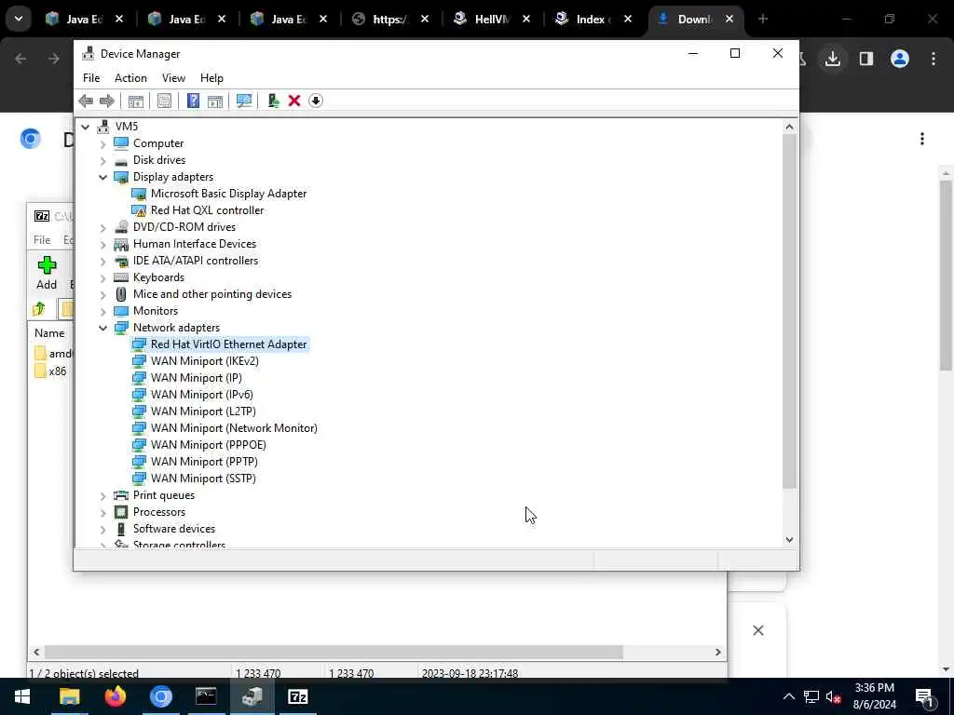Open Properties via the toolbar sheet icon
The height and width of the screenshot is (715, 954).
pyautogui.click(x=164, y=101)
